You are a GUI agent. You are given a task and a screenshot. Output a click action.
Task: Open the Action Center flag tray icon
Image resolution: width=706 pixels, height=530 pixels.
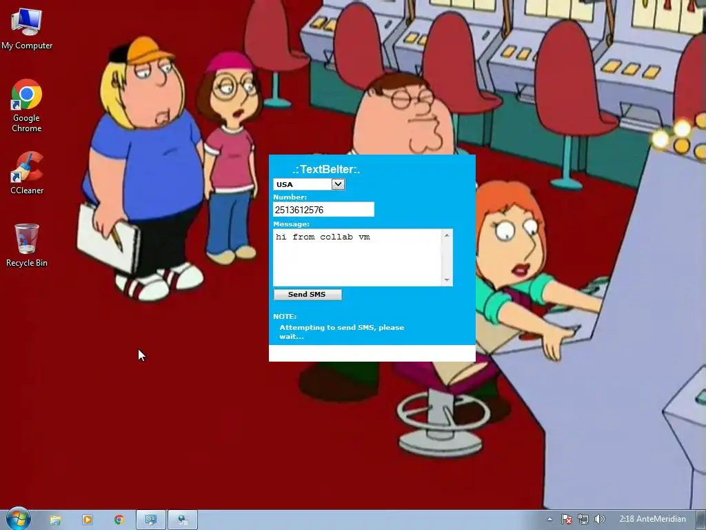pos(567,519)
